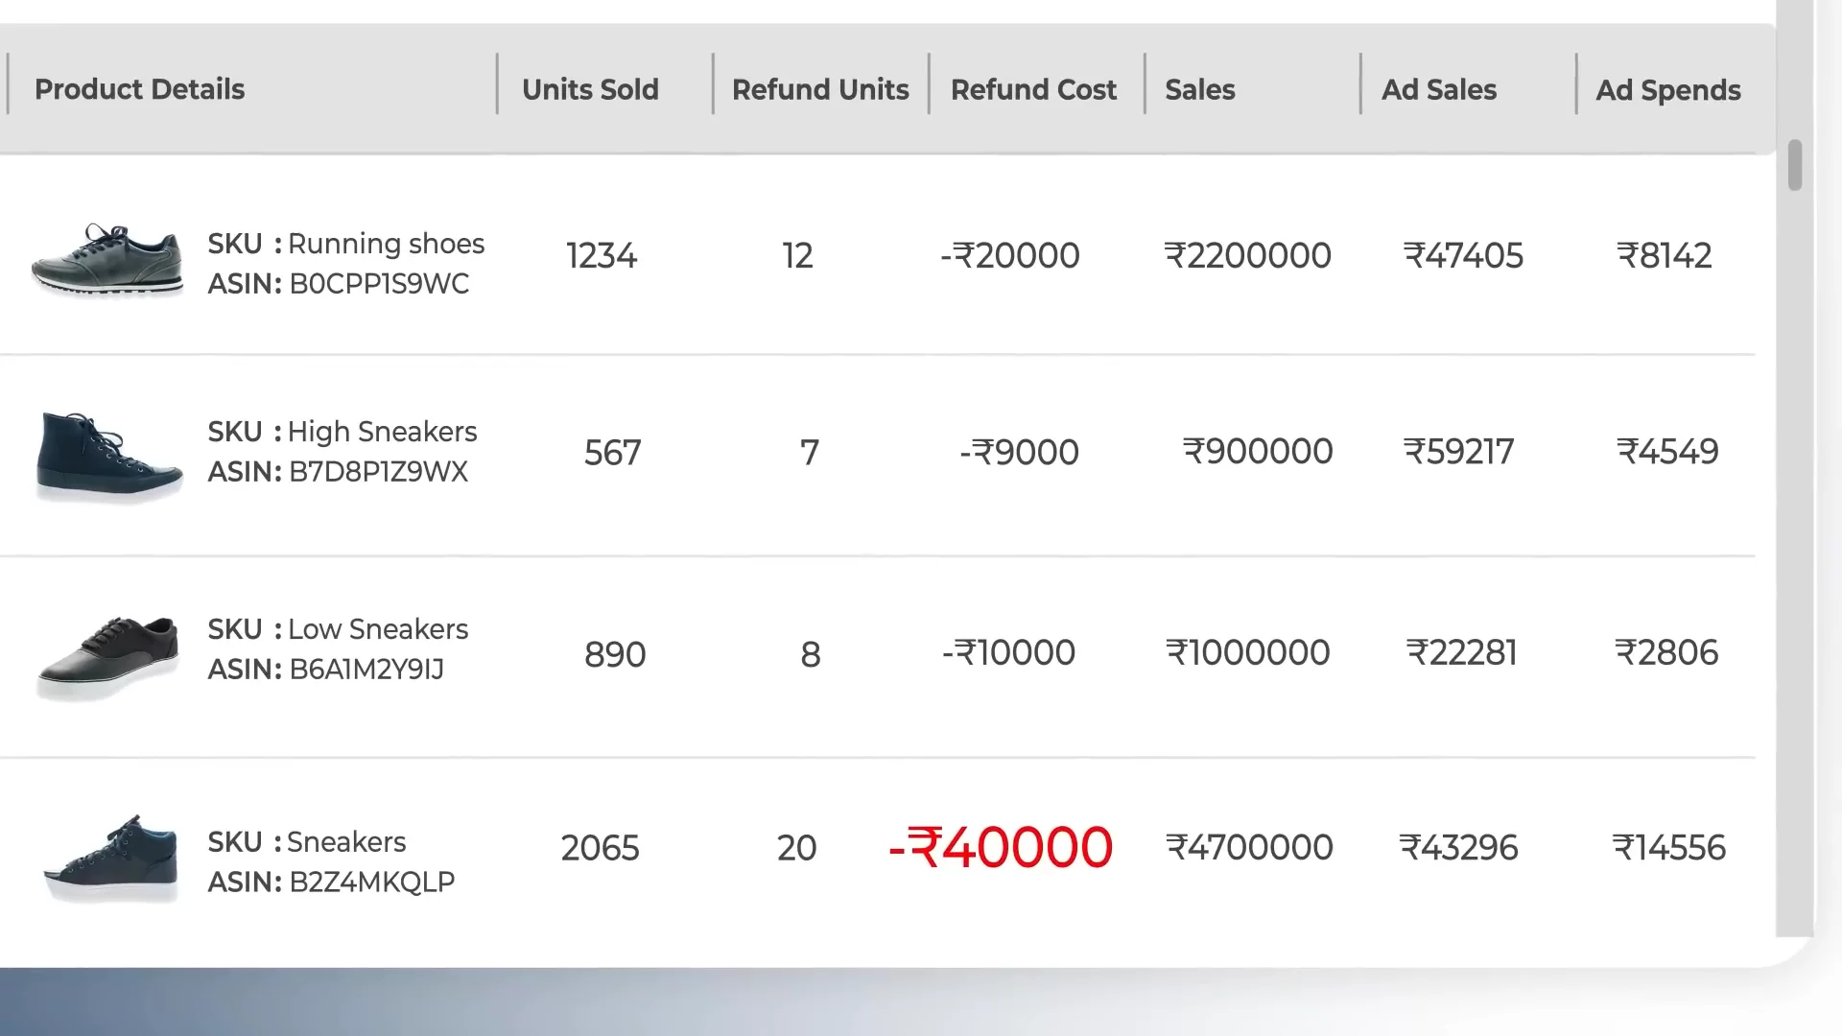Sort by the Refund Units column header
1842x1036 pixels.
click(820, 89)
